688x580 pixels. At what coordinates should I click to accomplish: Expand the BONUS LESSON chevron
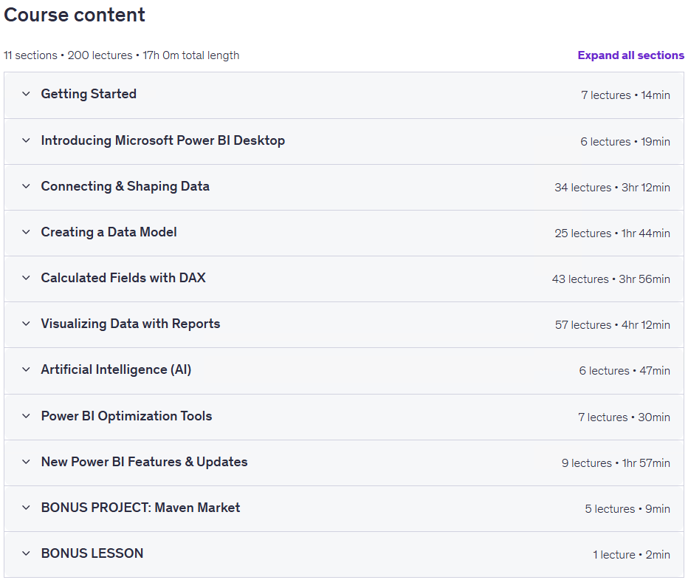pyautogui.click(x=27, y=553)
